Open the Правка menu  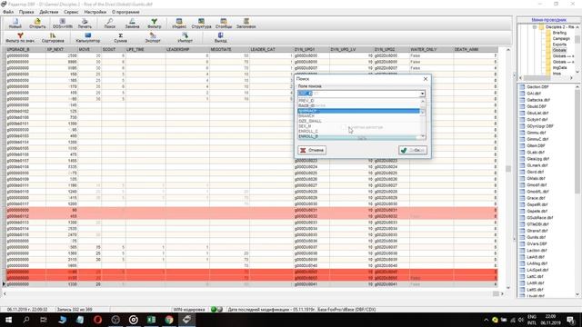[26, 12]
